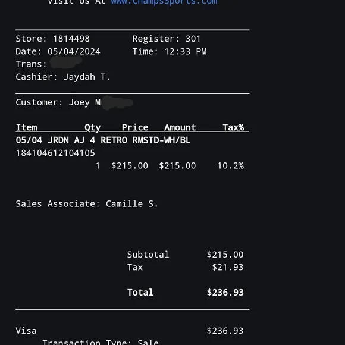This screenshot has height=345, width=345.
Task: Click the bold Total $236.93 amount
Action: 225,293
